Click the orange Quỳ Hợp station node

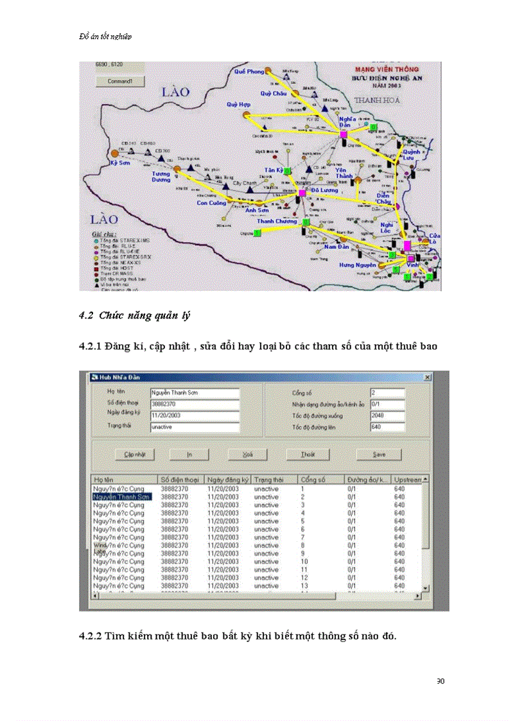click(x=246, y=115)
